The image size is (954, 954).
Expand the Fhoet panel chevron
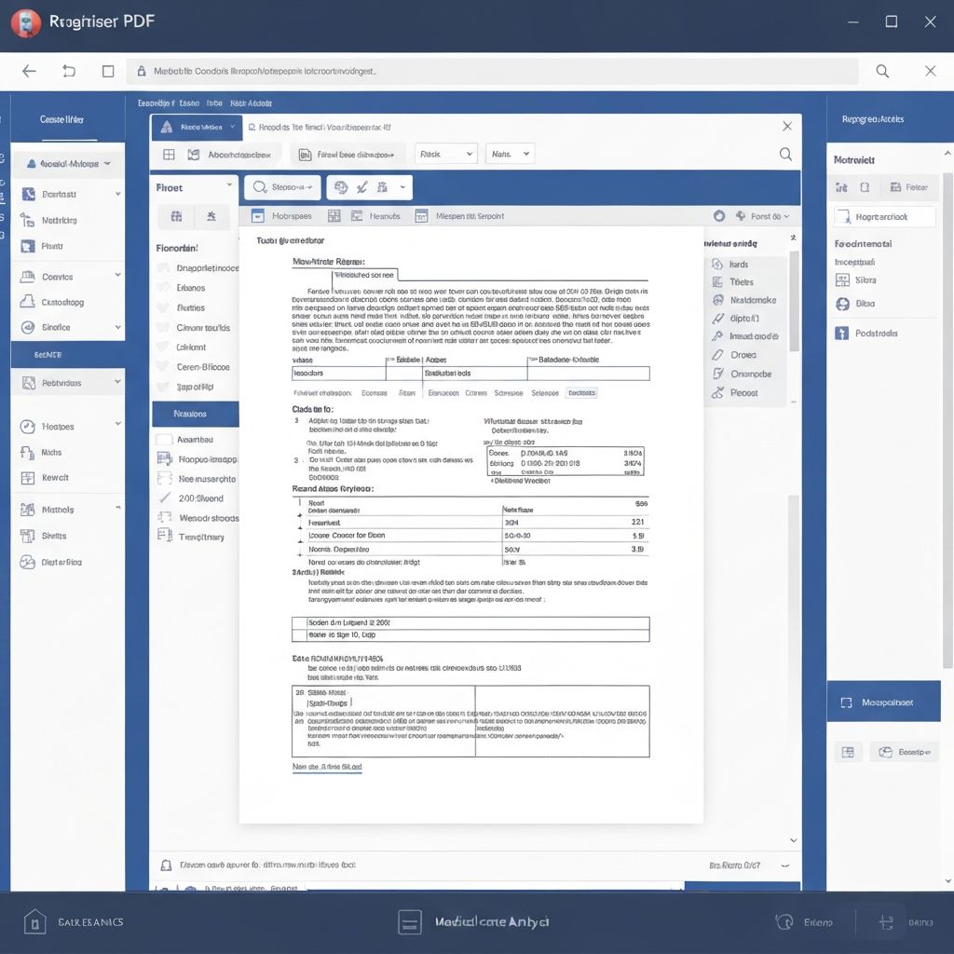pyautogui.click(x=229, y=187)
